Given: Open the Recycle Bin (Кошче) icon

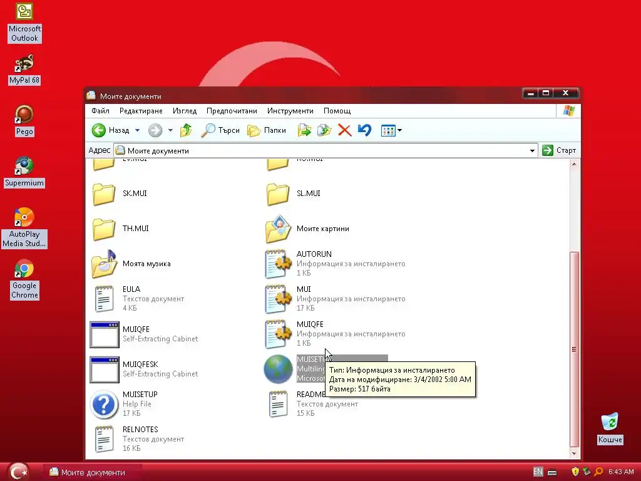Looking at the screenshot, I should coord(610,428).
